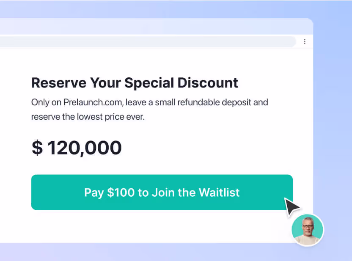Select the black cursor arrow graphic
352x261 pixels.
(291, 206)
